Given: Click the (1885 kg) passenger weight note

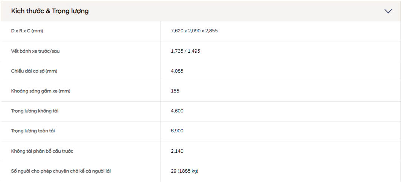Looking at the screenshot, I should click(x=188, y=171).
